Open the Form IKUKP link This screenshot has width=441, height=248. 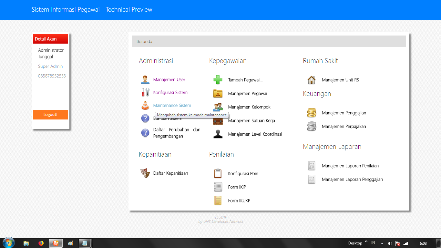[x=239, y=201]
